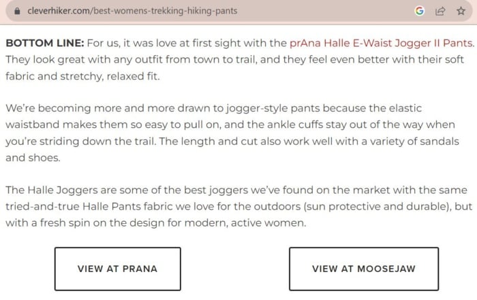Viewport: 477px width, 300px height.
Task: Click the share page icon
Action: (x=440, y=11)
